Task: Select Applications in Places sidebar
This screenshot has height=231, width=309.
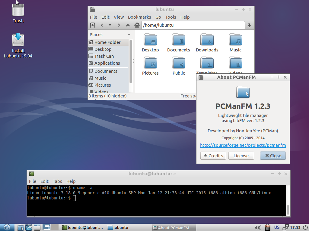Action: (x=108, y=63)
